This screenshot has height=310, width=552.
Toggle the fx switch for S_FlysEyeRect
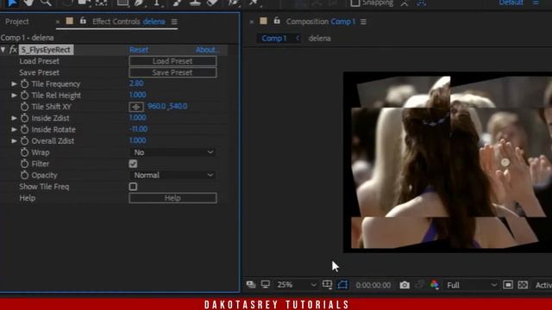(x=13, y=50)
